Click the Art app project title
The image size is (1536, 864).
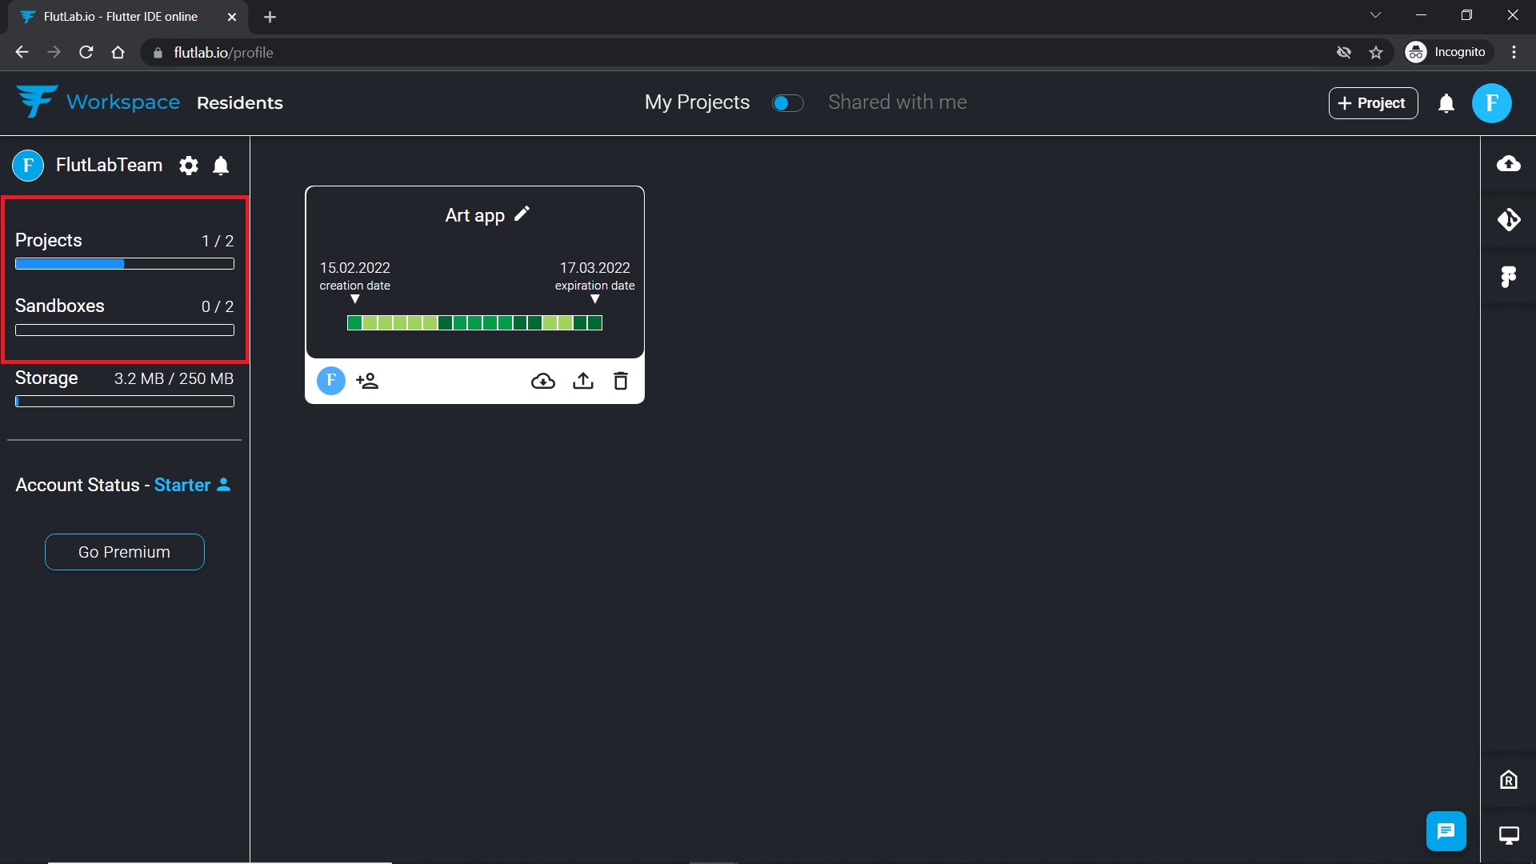[475, 215]
